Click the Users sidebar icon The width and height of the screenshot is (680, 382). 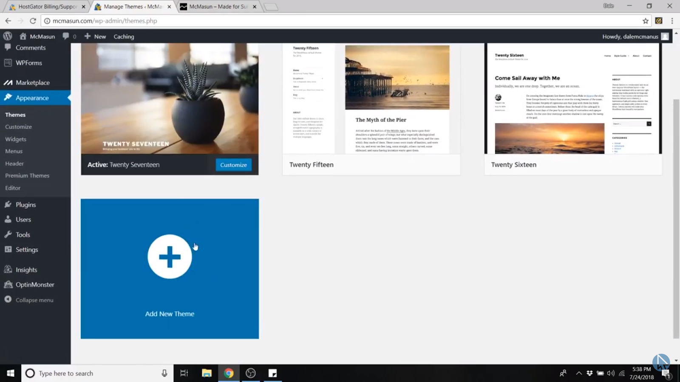pyautogui.click(x=8, y=219)
